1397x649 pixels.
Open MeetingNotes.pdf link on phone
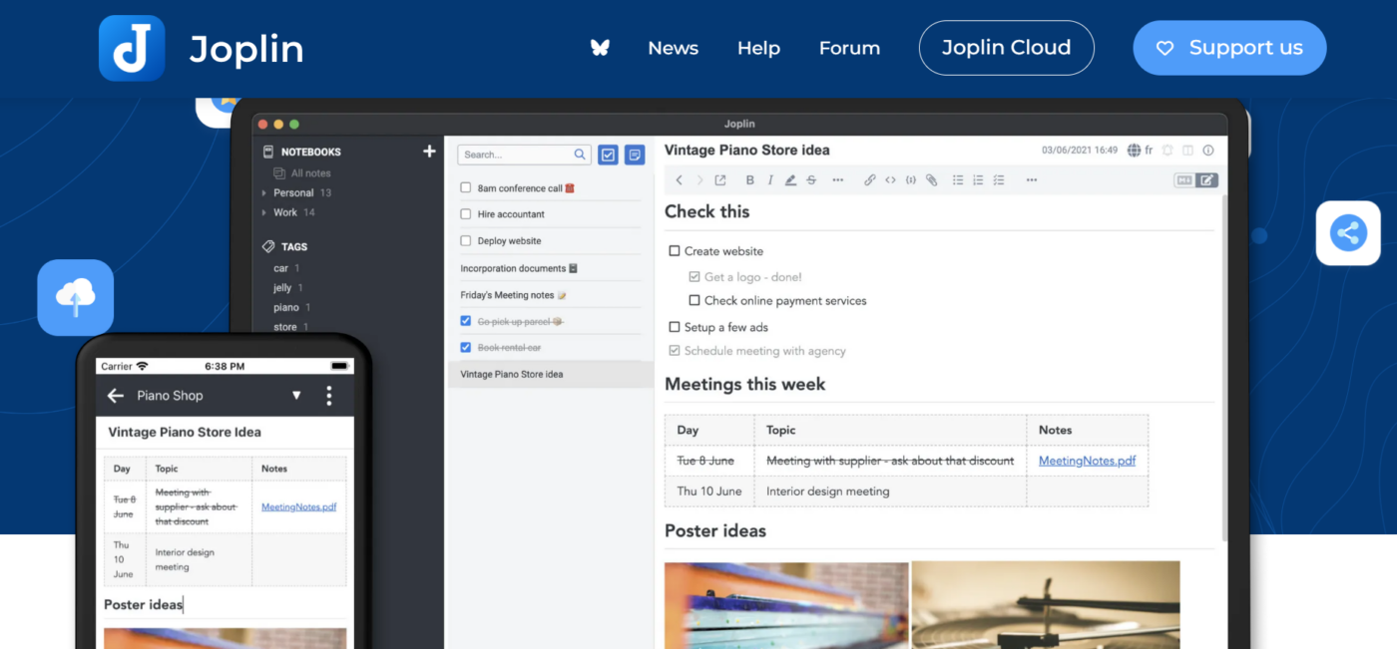[x=298, y=506]
